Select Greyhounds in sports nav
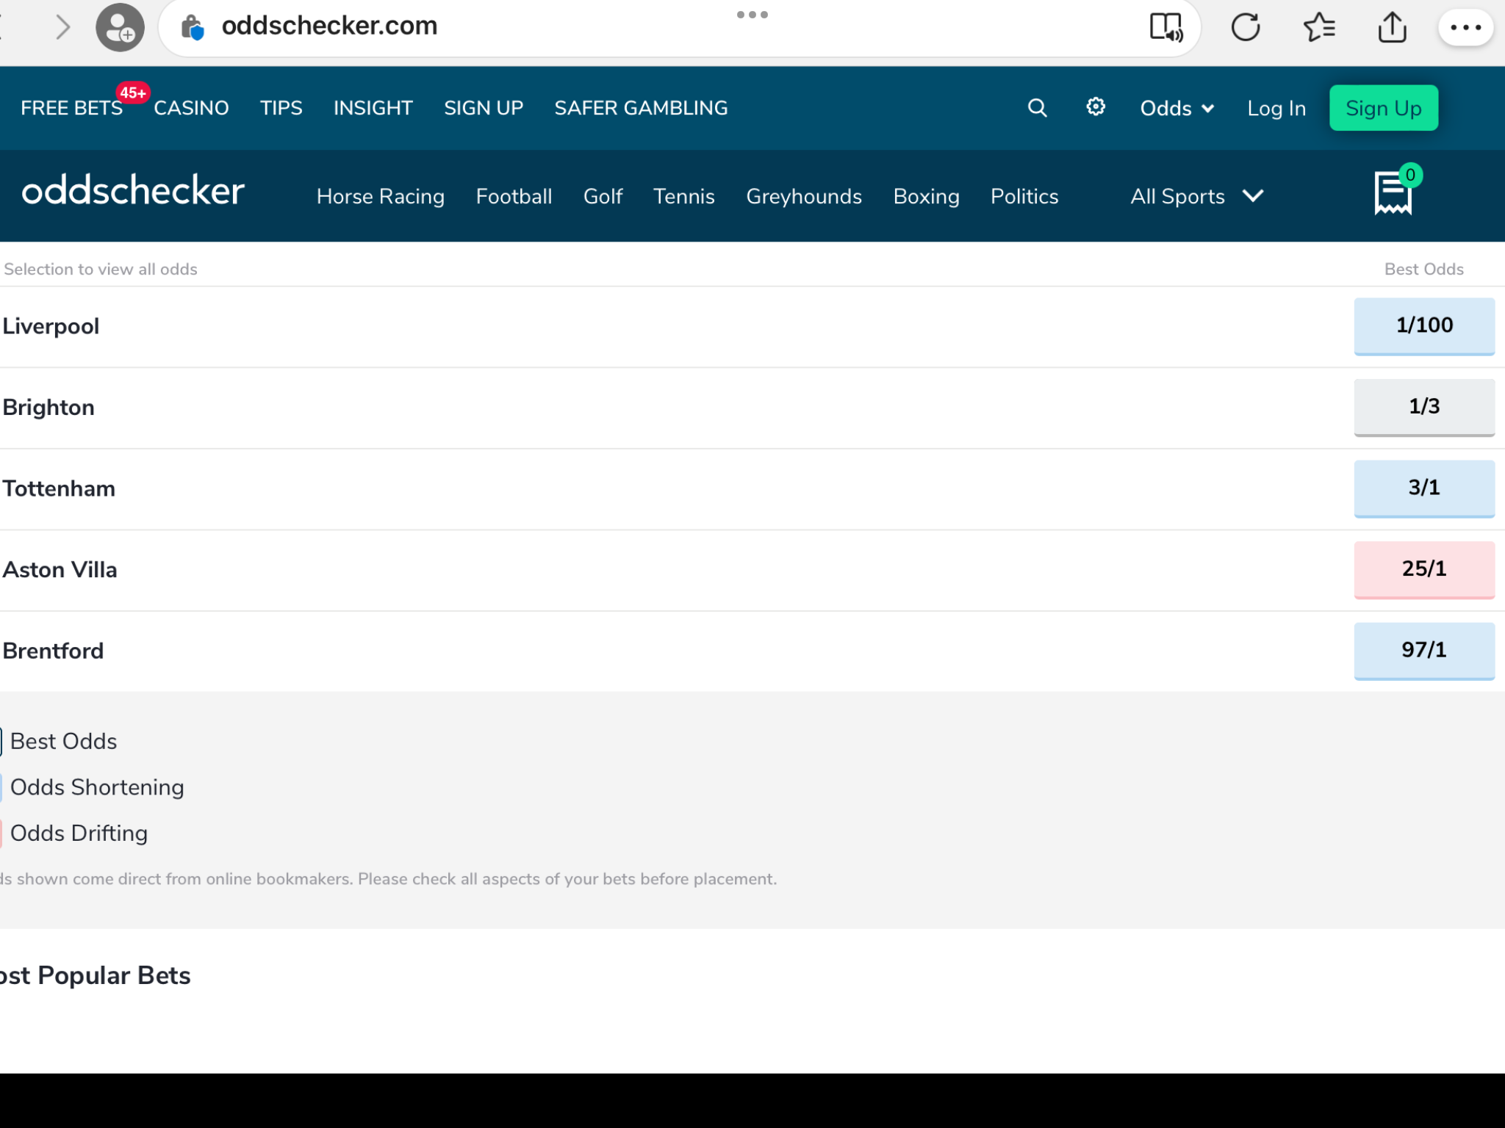Viewport: 1505px width, 1128px height. [804, 197]
